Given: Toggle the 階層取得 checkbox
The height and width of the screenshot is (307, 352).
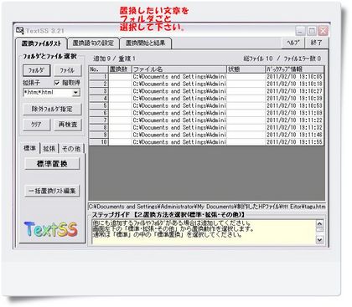Looking at the screenshot, I should [x=57, y=83].
